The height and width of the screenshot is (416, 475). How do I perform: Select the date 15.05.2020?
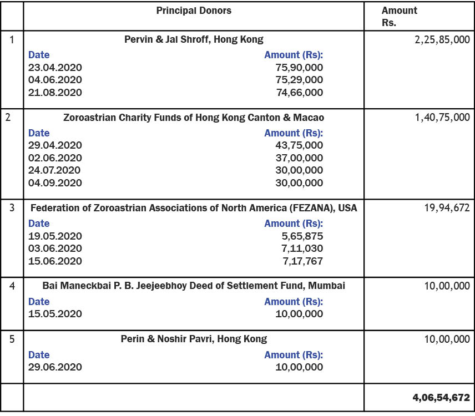click(x=55, y=314)
